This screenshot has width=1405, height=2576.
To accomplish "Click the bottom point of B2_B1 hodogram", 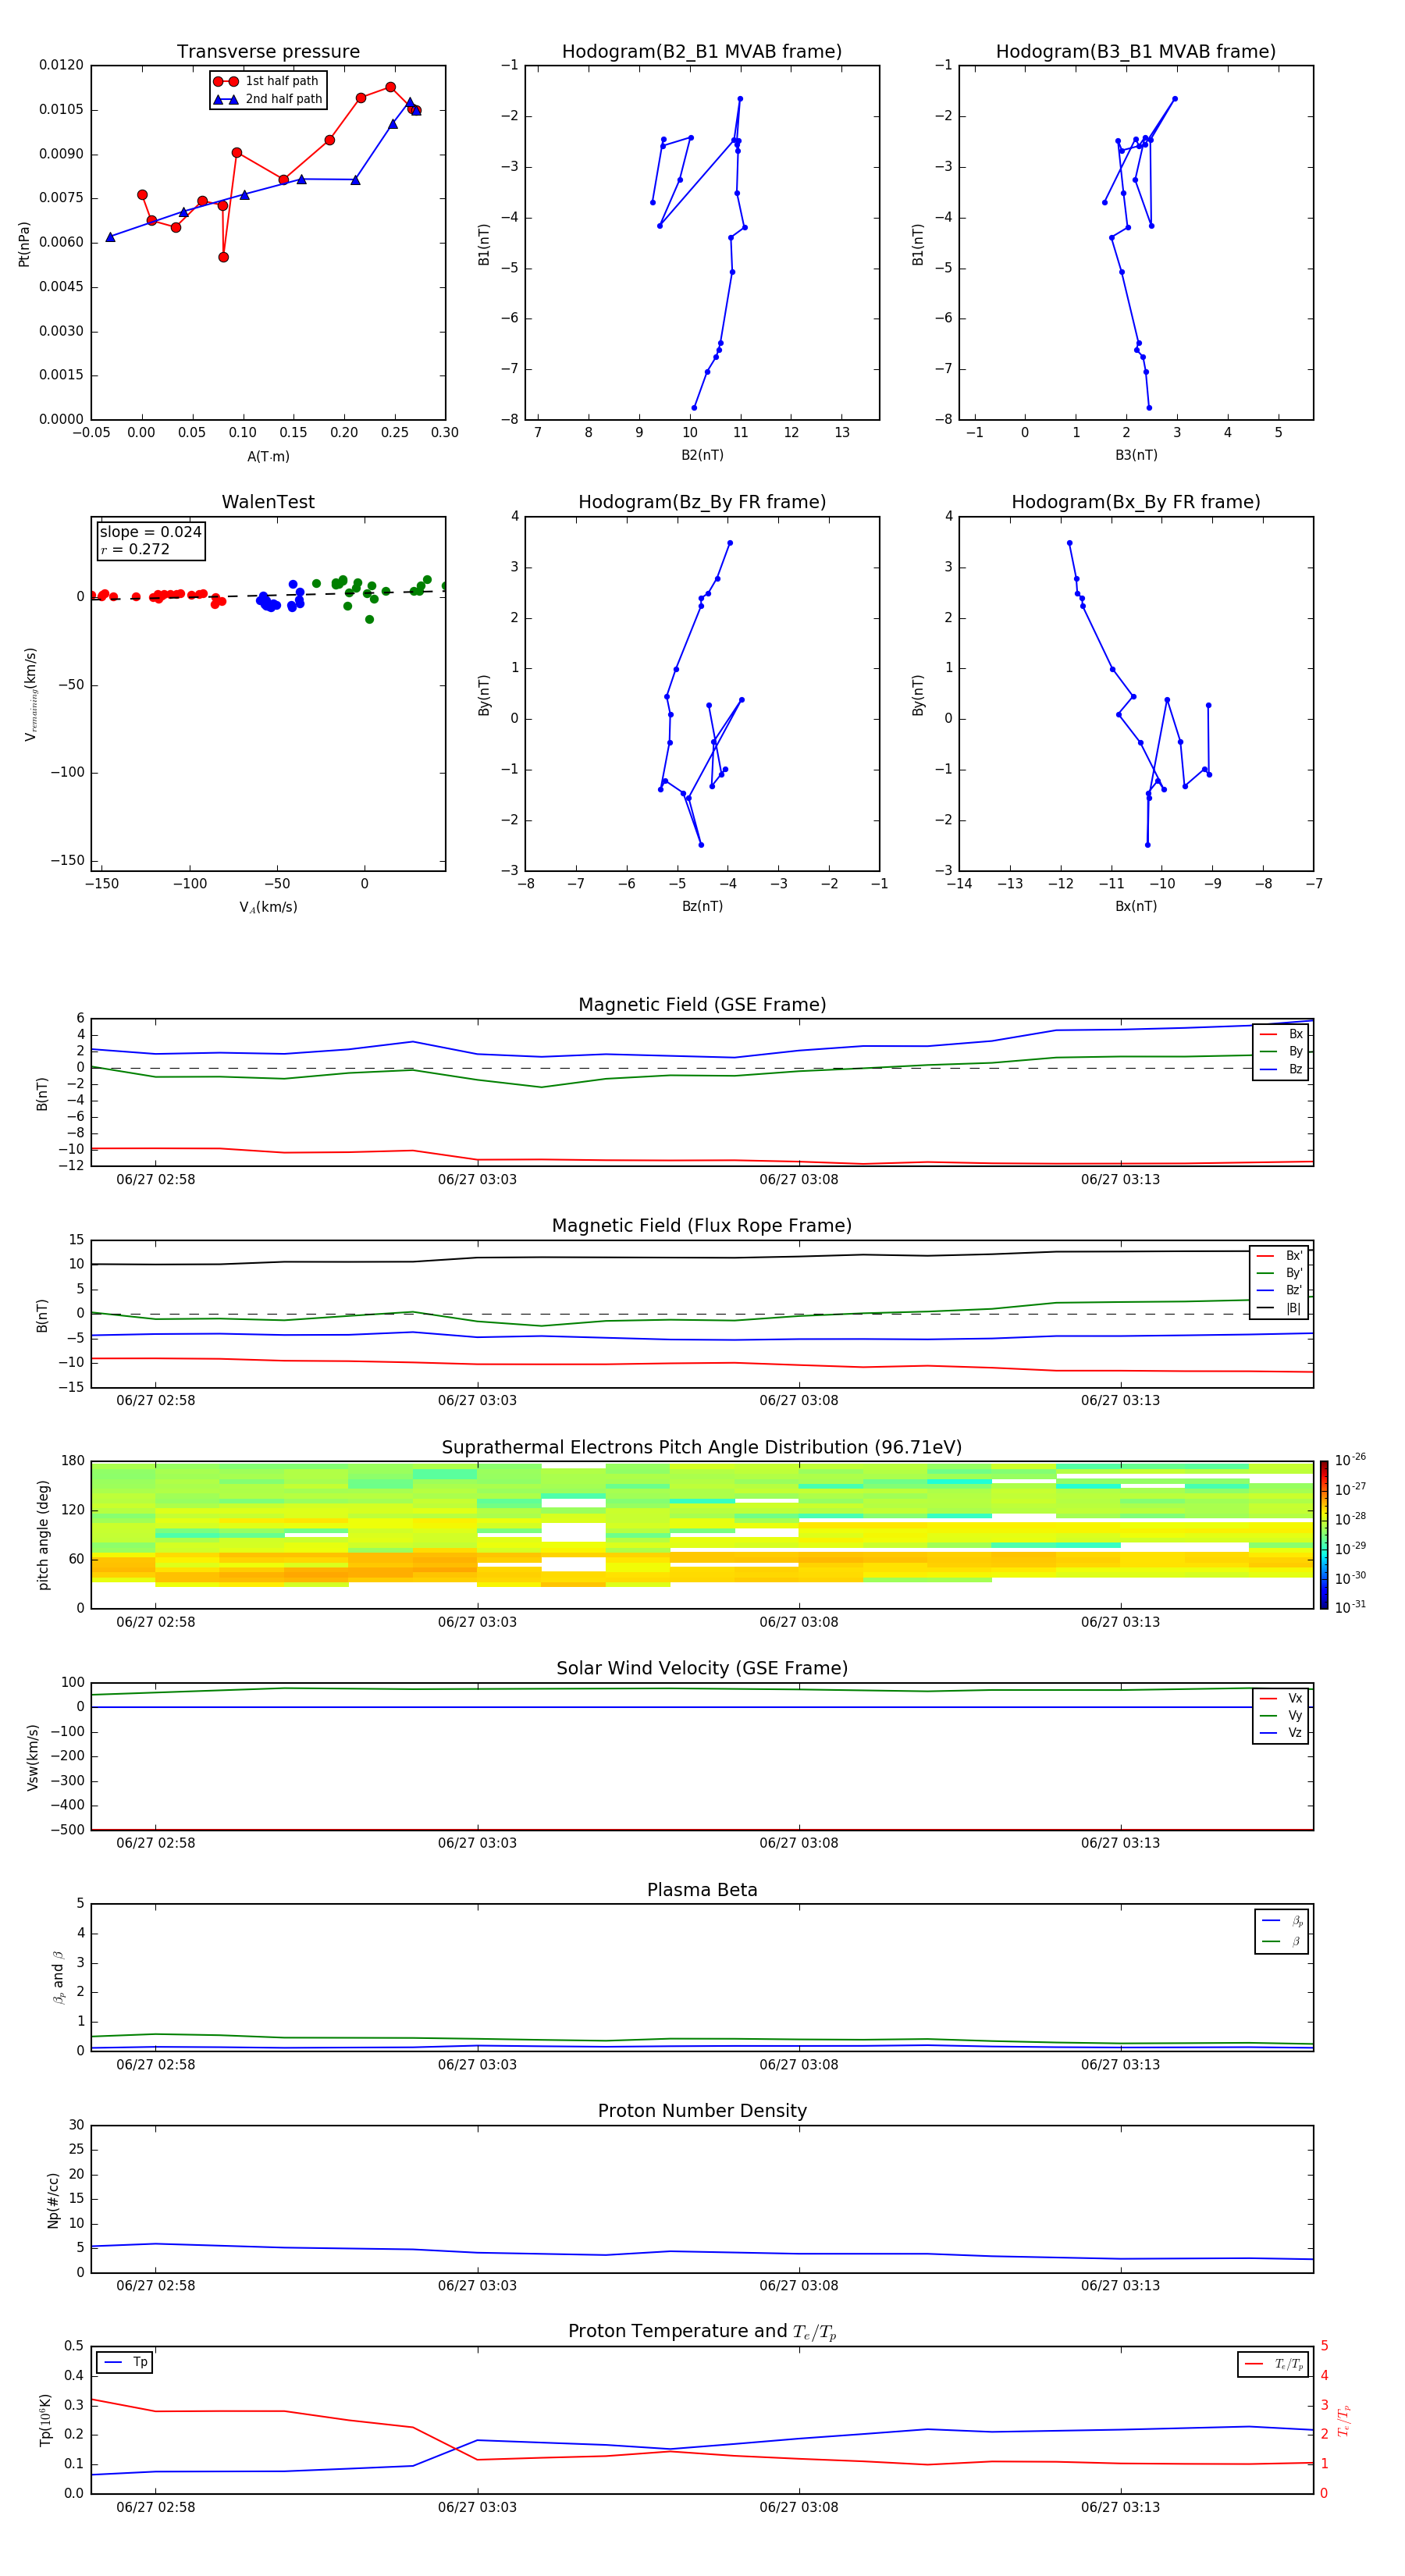I will point(694,408).
